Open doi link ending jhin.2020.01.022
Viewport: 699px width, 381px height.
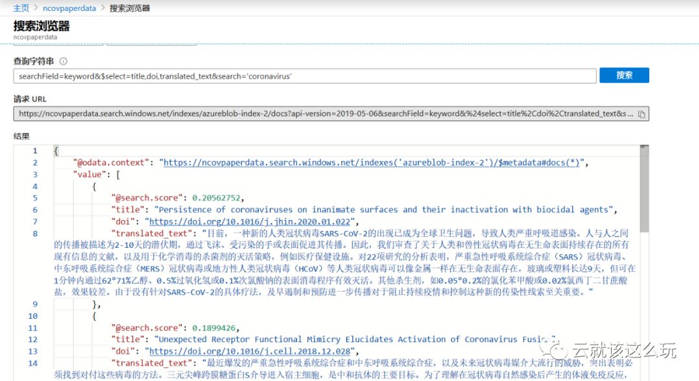click(x=250, y=221)
